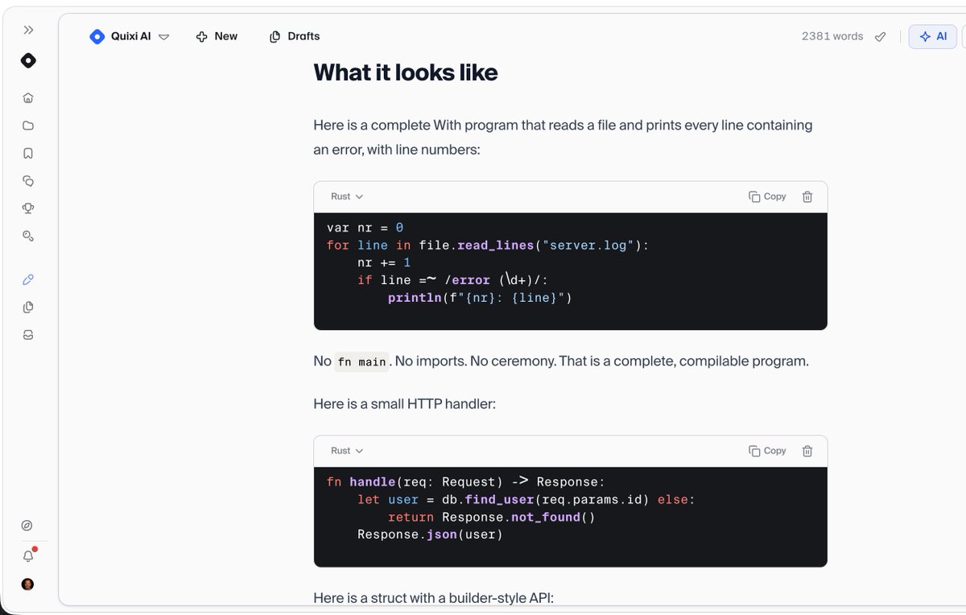Select the blue pen editor icon in sidebar
966x615 pixels.
pos(28,279)
